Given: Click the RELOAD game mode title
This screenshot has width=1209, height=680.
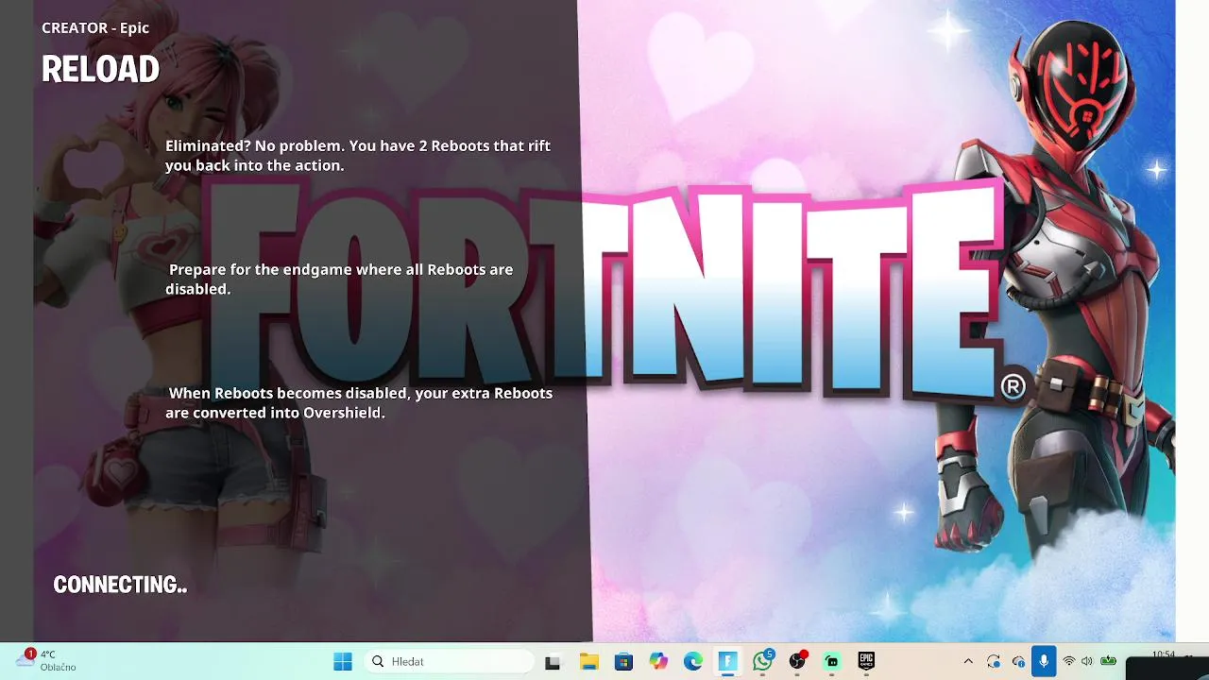Looking at the screenshot, I should (100, 69).
